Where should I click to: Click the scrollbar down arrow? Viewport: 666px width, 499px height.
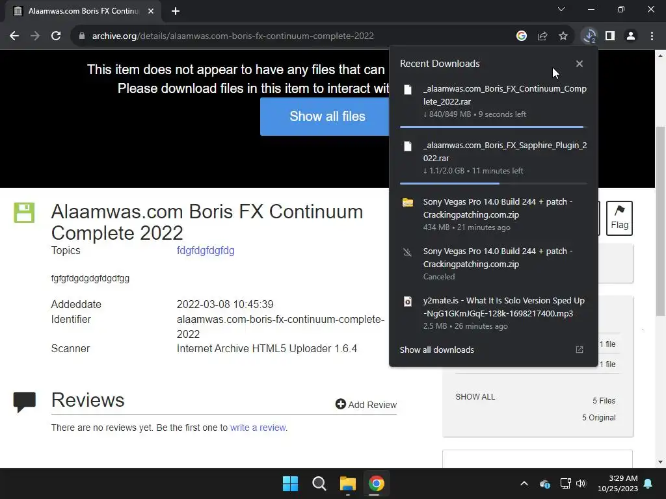(660, 462)
